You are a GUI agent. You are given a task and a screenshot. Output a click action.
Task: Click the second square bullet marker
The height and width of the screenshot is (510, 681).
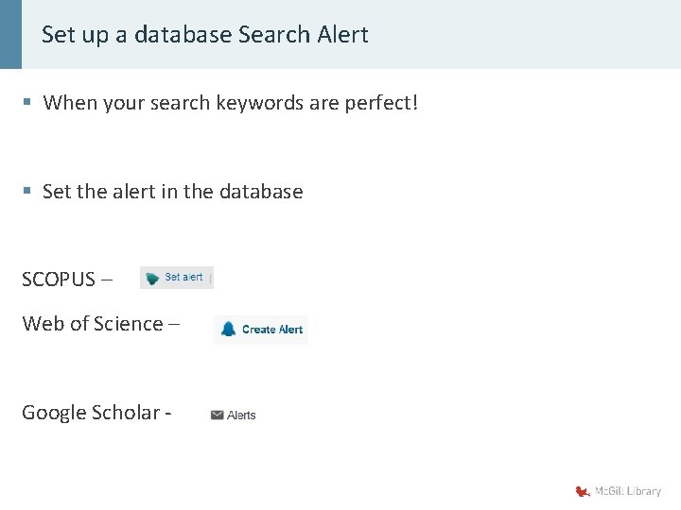click(27, 192)
